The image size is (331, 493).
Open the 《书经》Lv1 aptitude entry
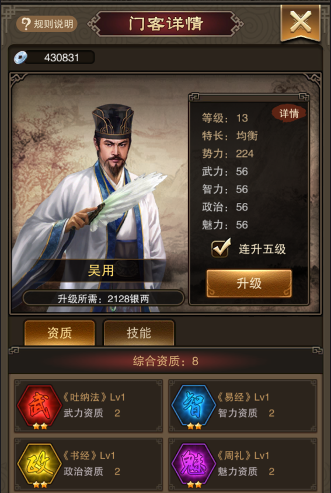88,464
